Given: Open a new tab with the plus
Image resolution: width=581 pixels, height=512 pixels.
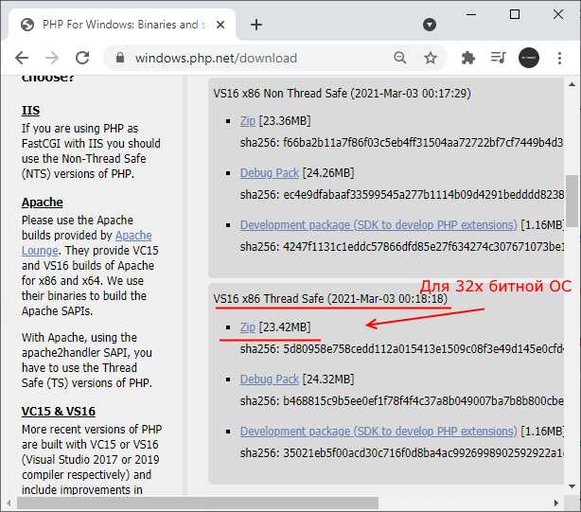Looking at the screenshot, I should pyautogui.click(x=256, y=25).
